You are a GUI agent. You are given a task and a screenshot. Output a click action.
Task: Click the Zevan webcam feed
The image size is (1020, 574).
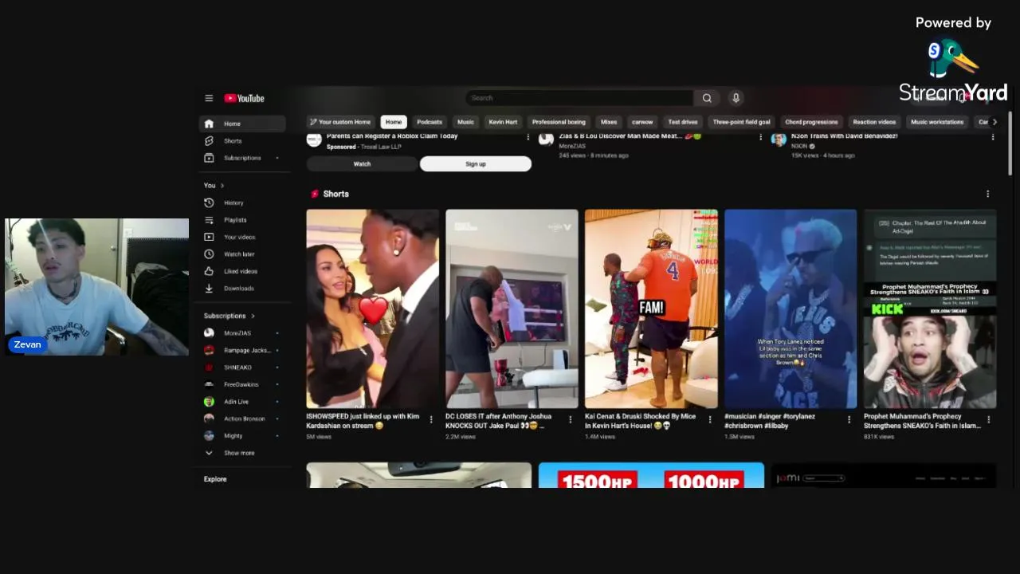[x=96, y=287]
